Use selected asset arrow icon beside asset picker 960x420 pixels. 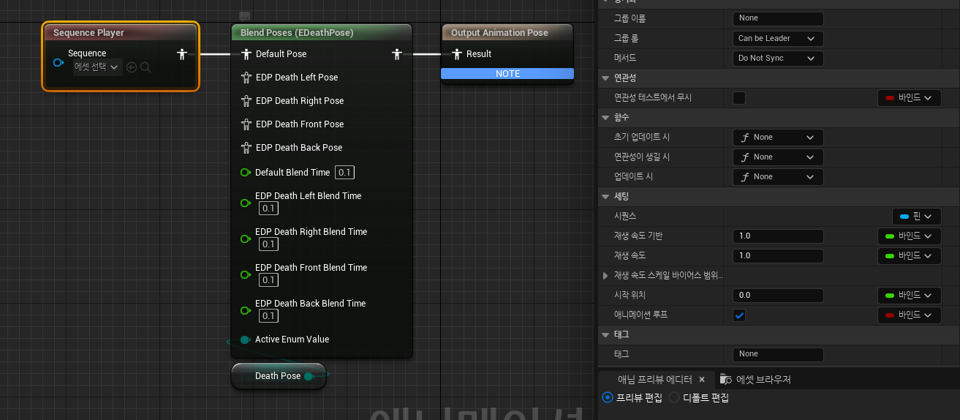coord(132,67)
